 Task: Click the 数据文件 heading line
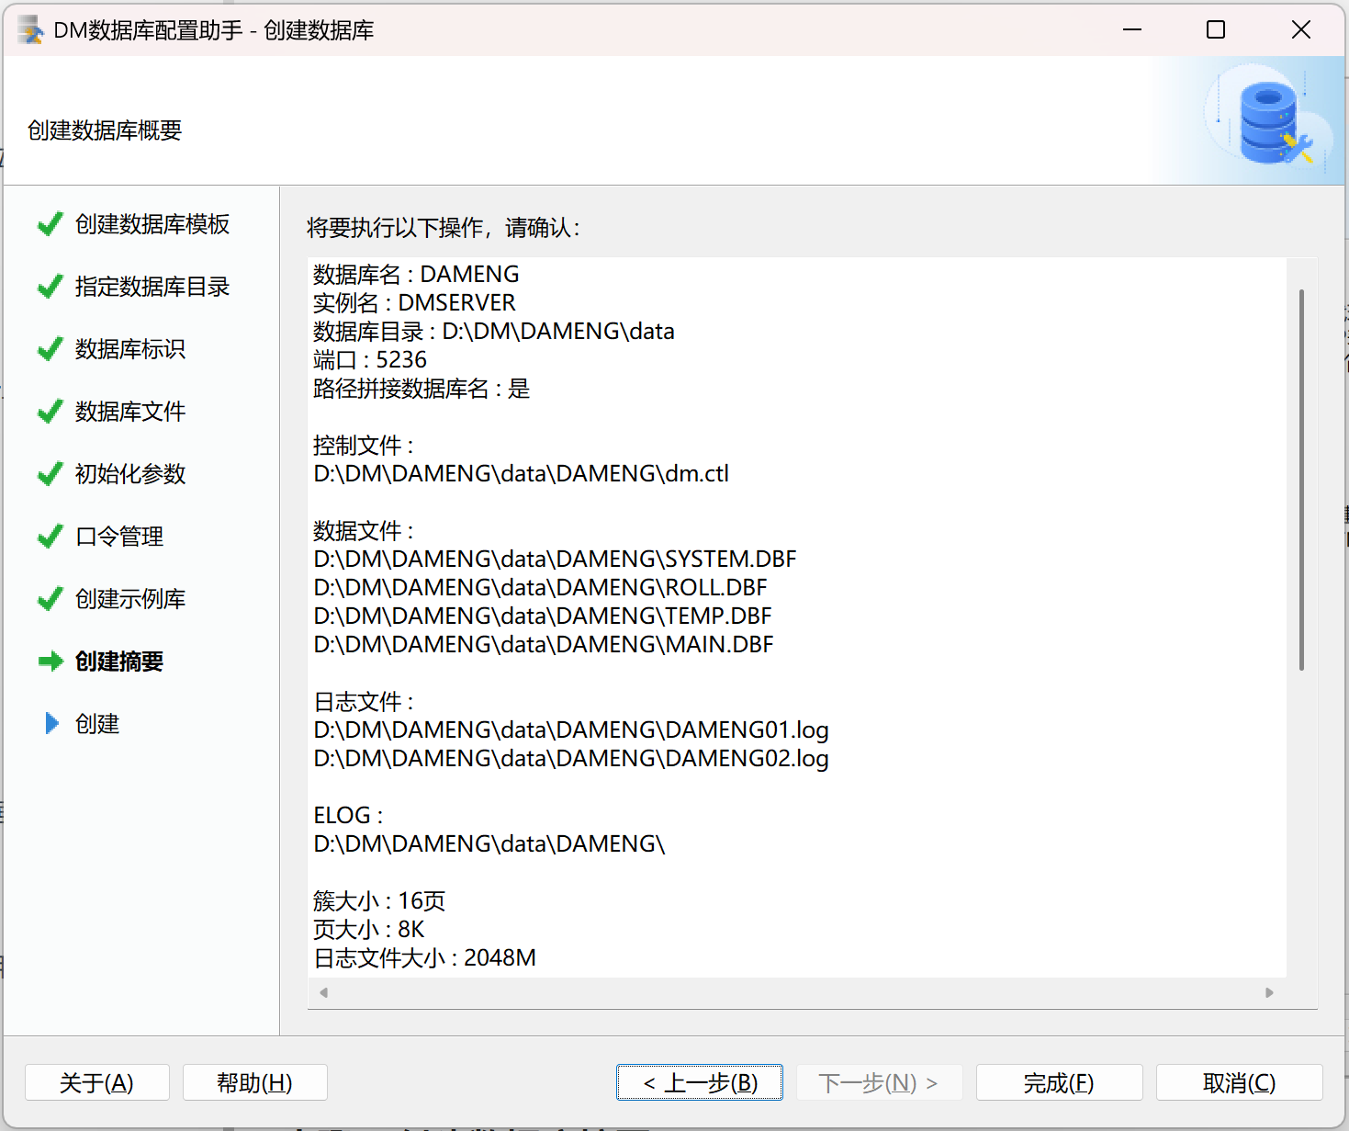tap(364, 530)
